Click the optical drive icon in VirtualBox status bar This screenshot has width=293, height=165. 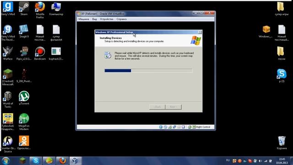click(x=165, y=127)
